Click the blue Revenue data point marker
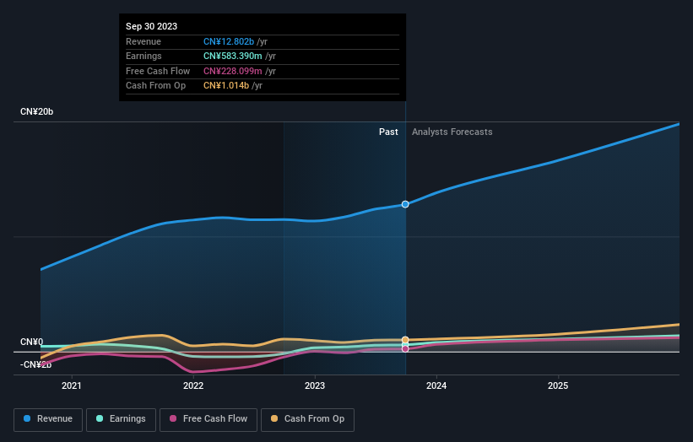 point(405,204)
